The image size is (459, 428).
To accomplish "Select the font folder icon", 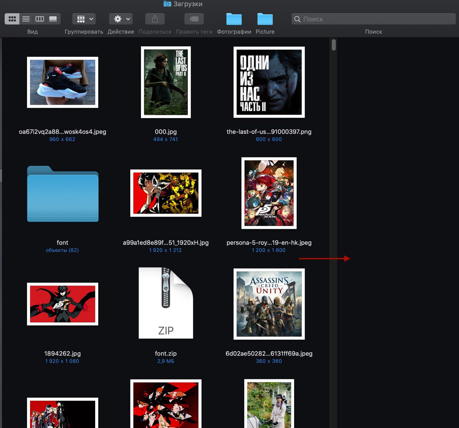I will coord(63,194).
